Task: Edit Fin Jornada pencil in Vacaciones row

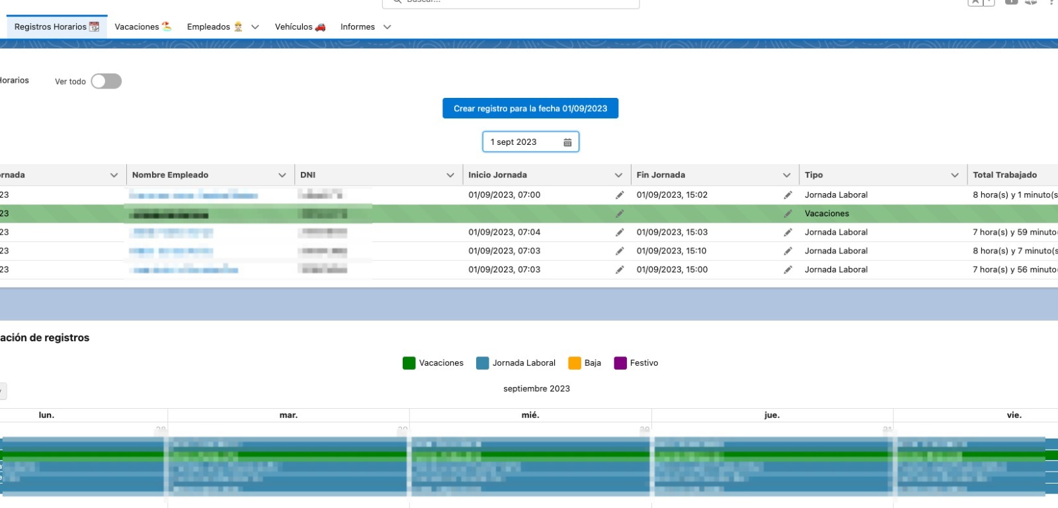Action: click(x=788, y=214)
